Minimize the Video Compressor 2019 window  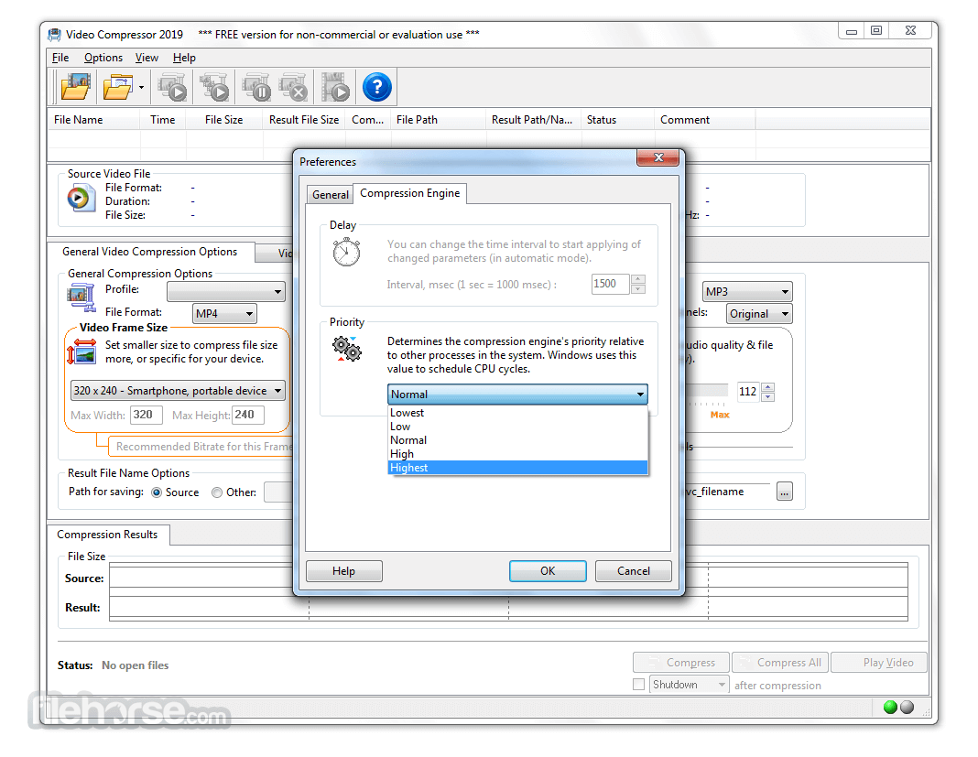pos(851,30)
